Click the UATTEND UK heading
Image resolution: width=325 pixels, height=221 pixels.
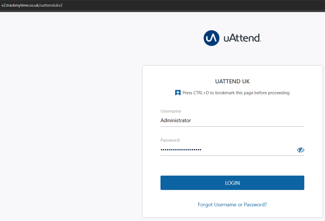click(x=232, y=81)
